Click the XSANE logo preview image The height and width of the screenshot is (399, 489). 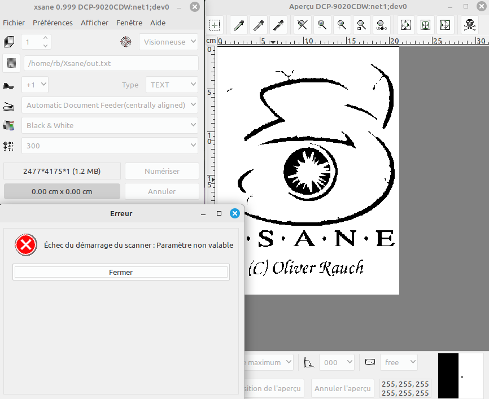pyautogui.click(x=308, y=170)
